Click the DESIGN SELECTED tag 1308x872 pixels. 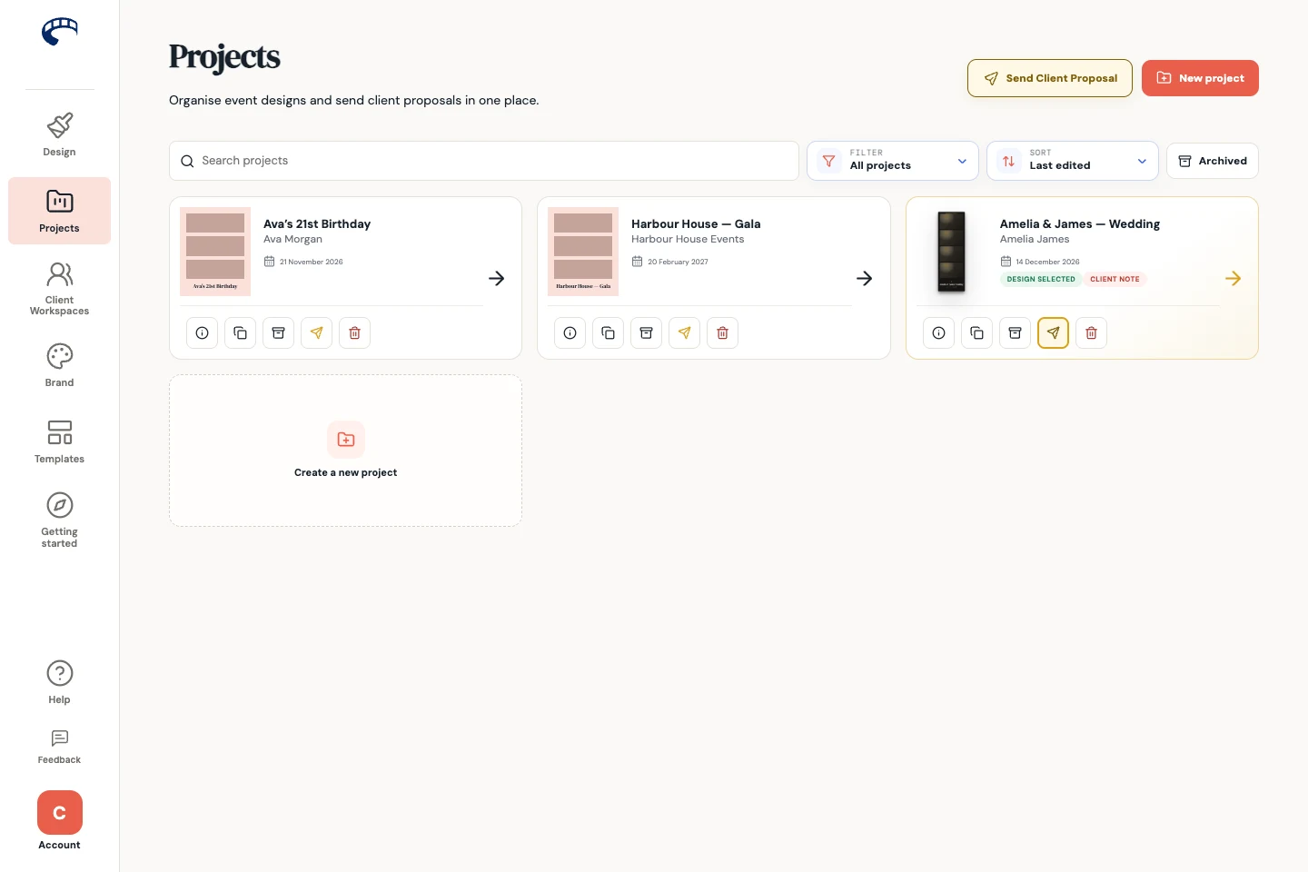click(1041, 279)
